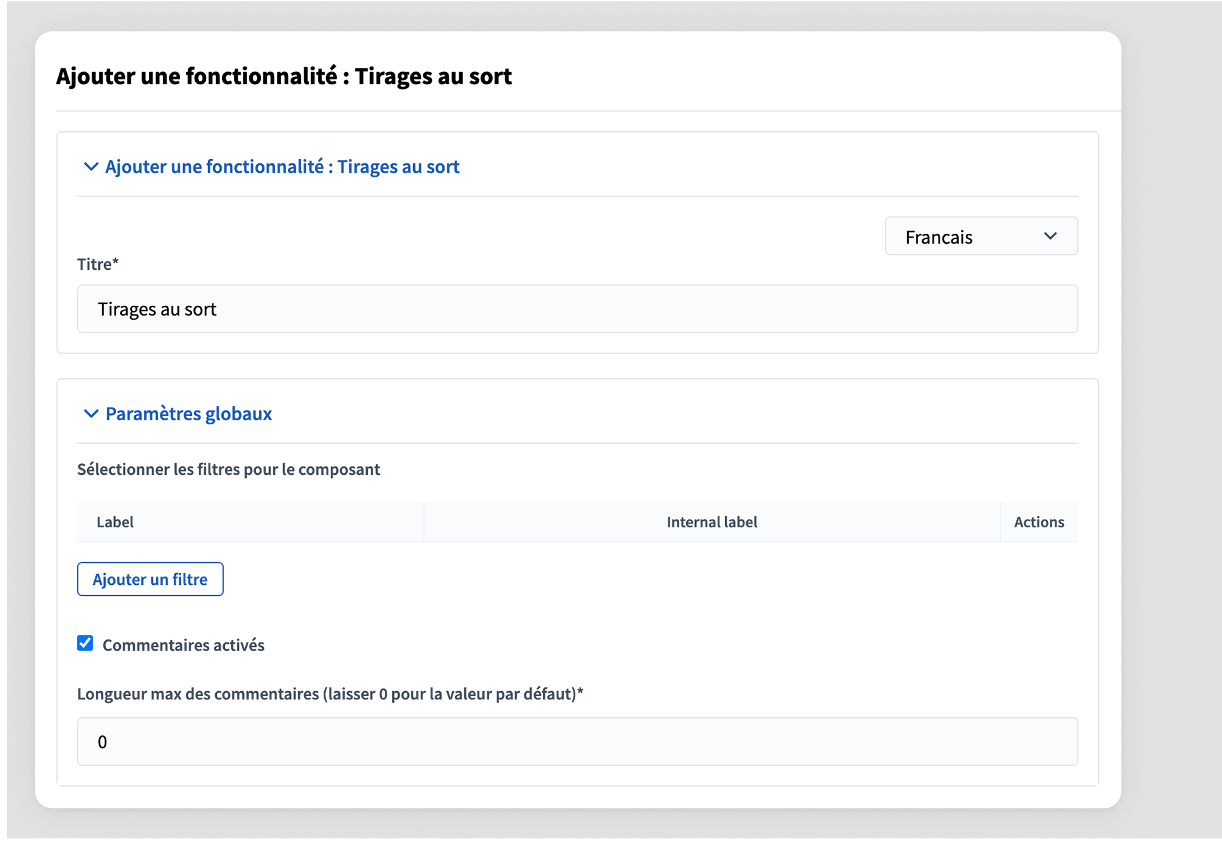Click the Internal label column header

tap(712, 522)
